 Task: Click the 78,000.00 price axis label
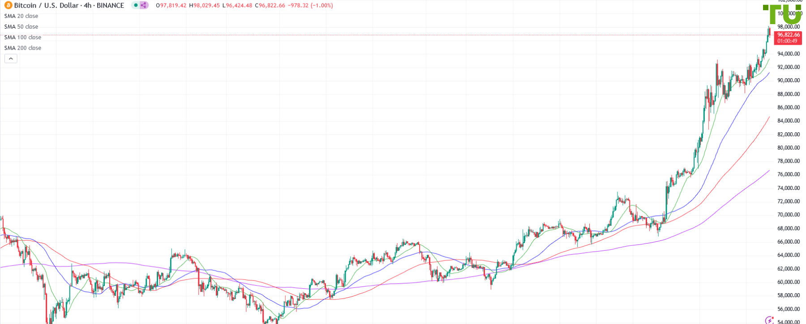click(x=789, y=161)
